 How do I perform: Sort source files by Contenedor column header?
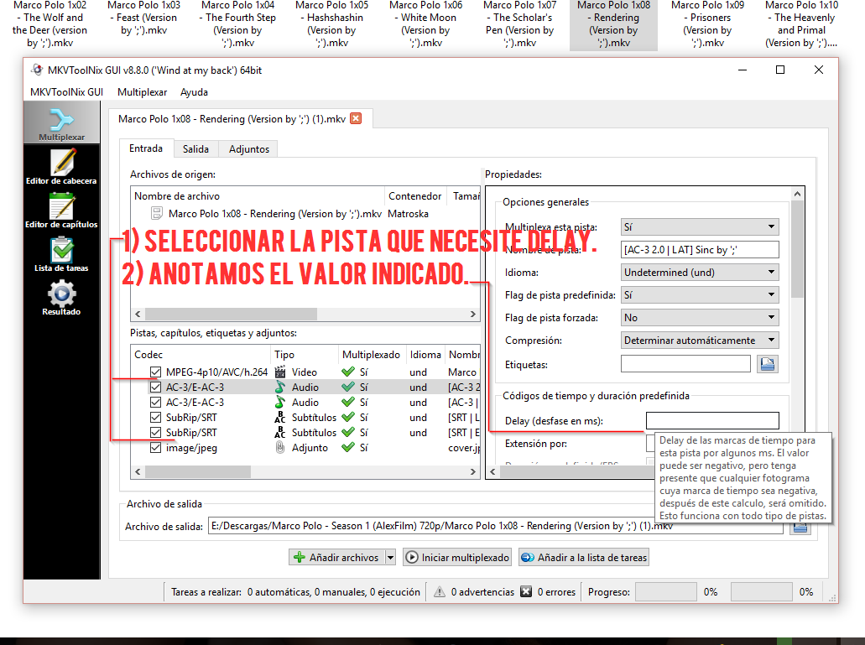coord(416,196)
